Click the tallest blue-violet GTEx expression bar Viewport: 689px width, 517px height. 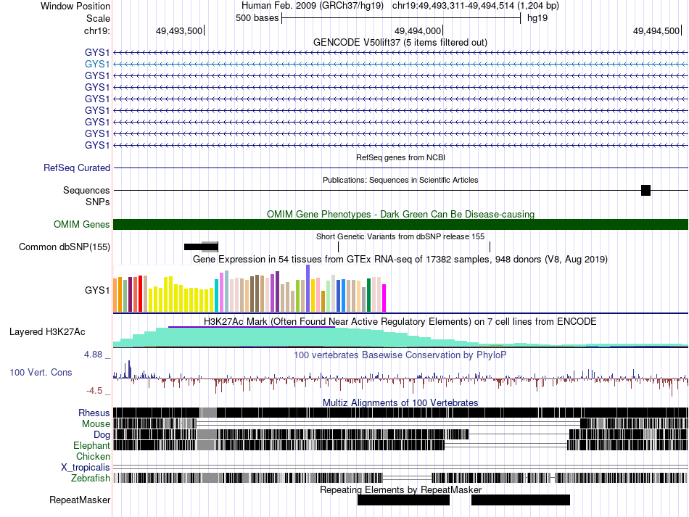(308, 288)
